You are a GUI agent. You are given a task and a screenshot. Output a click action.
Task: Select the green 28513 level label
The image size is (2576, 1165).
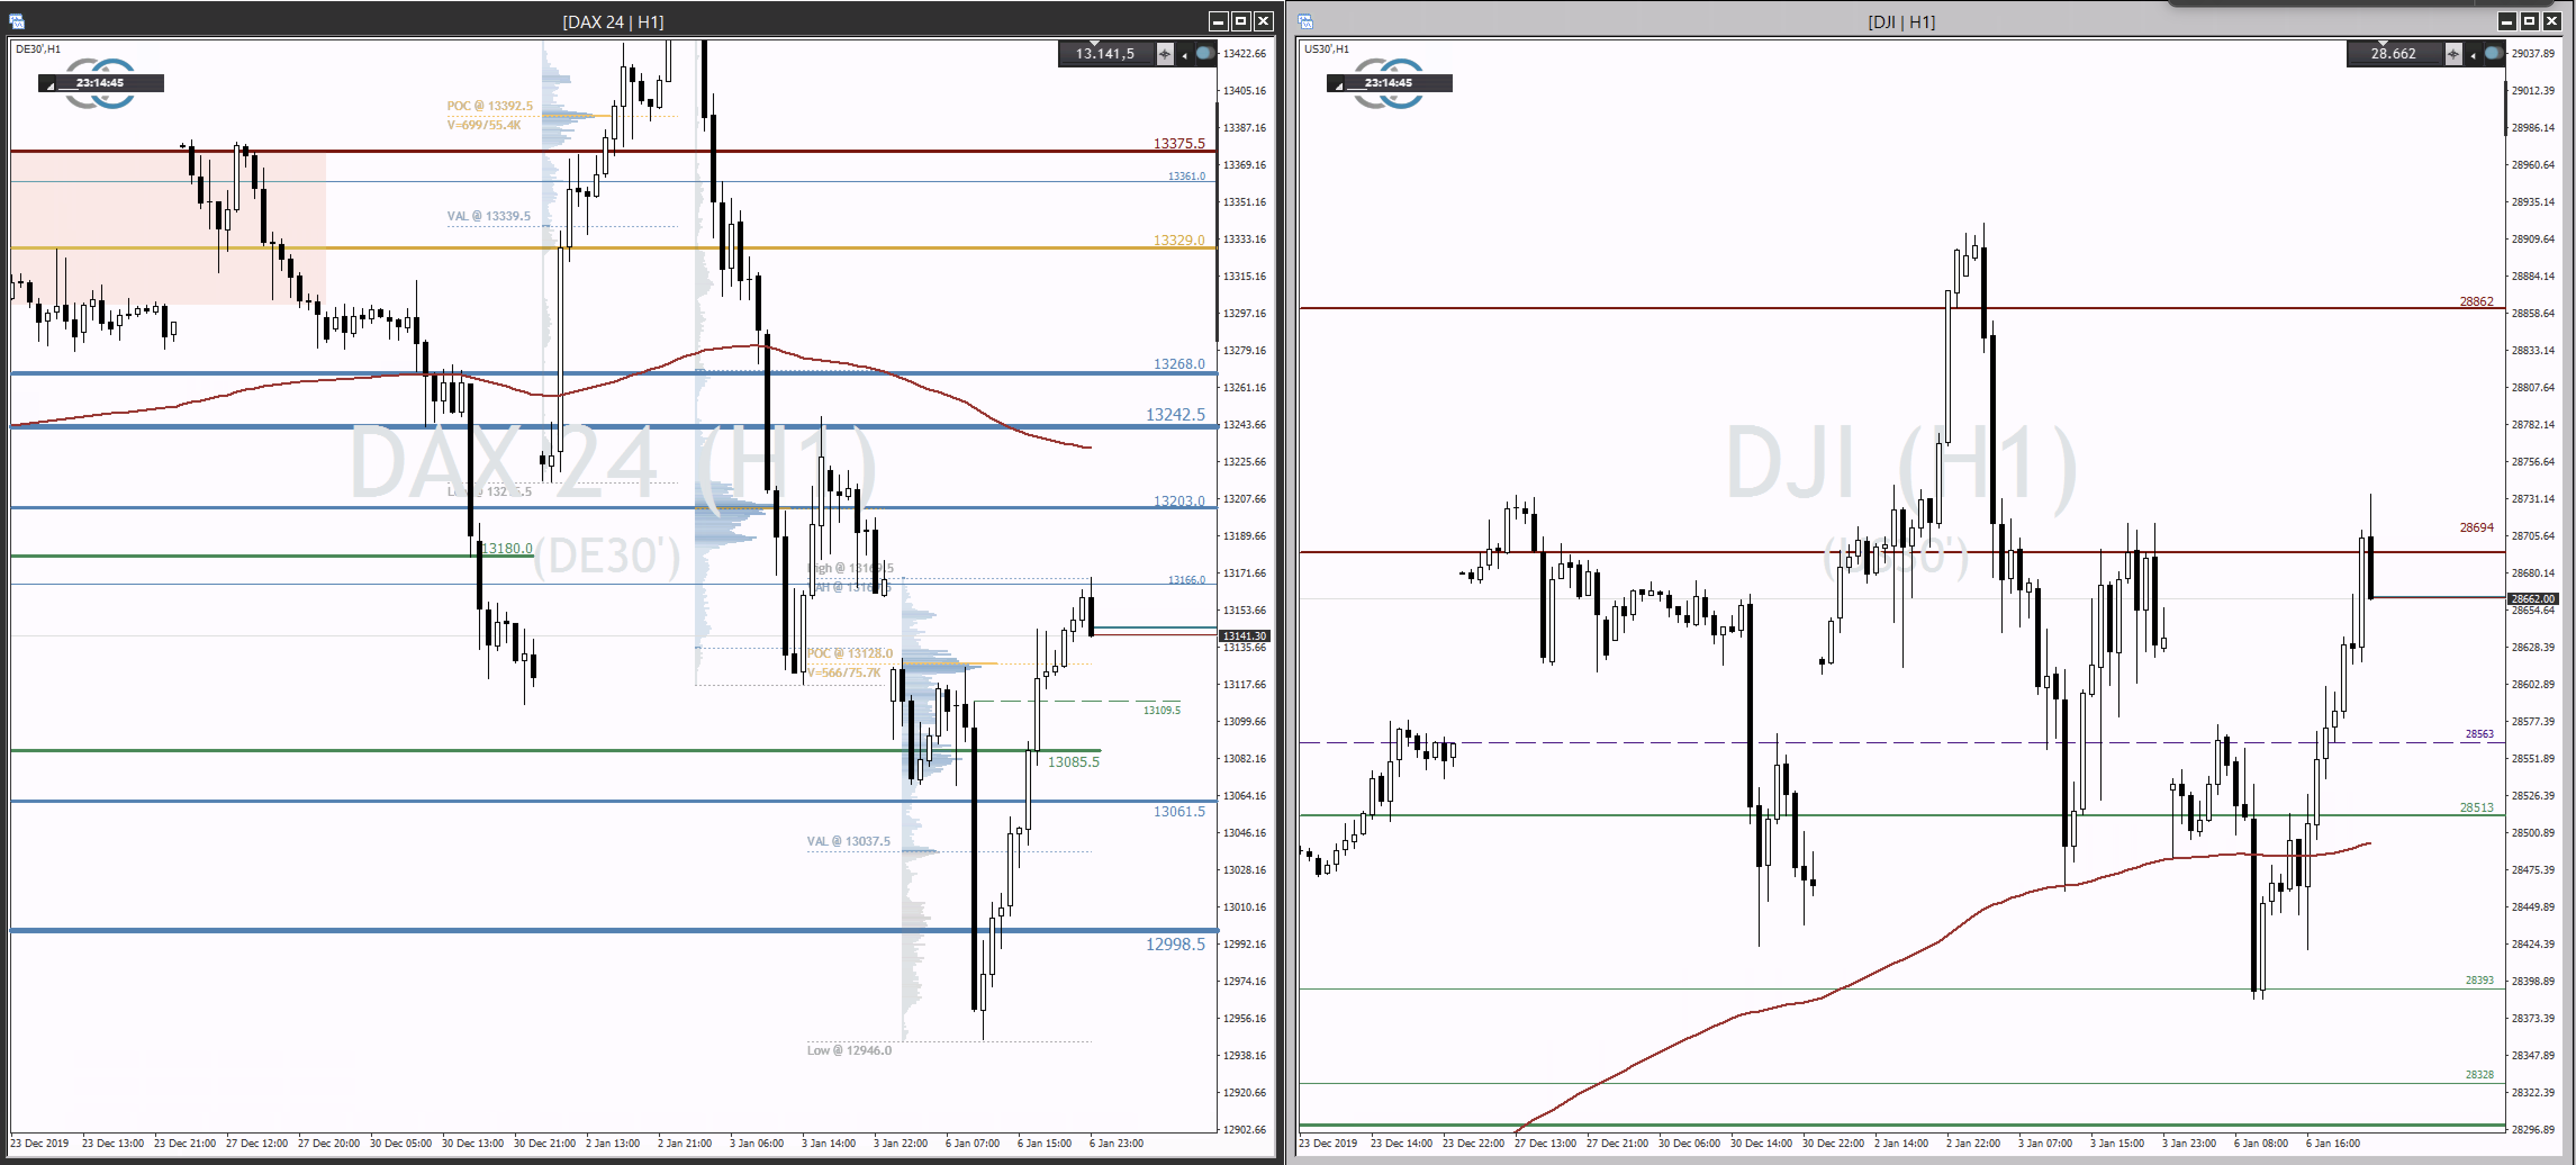point(2476,807)
